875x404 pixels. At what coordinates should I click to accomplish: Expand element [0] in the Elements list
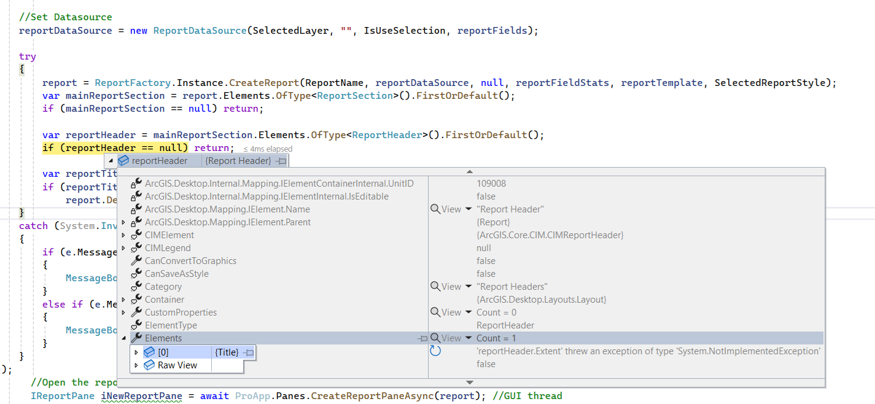(136, 352)
